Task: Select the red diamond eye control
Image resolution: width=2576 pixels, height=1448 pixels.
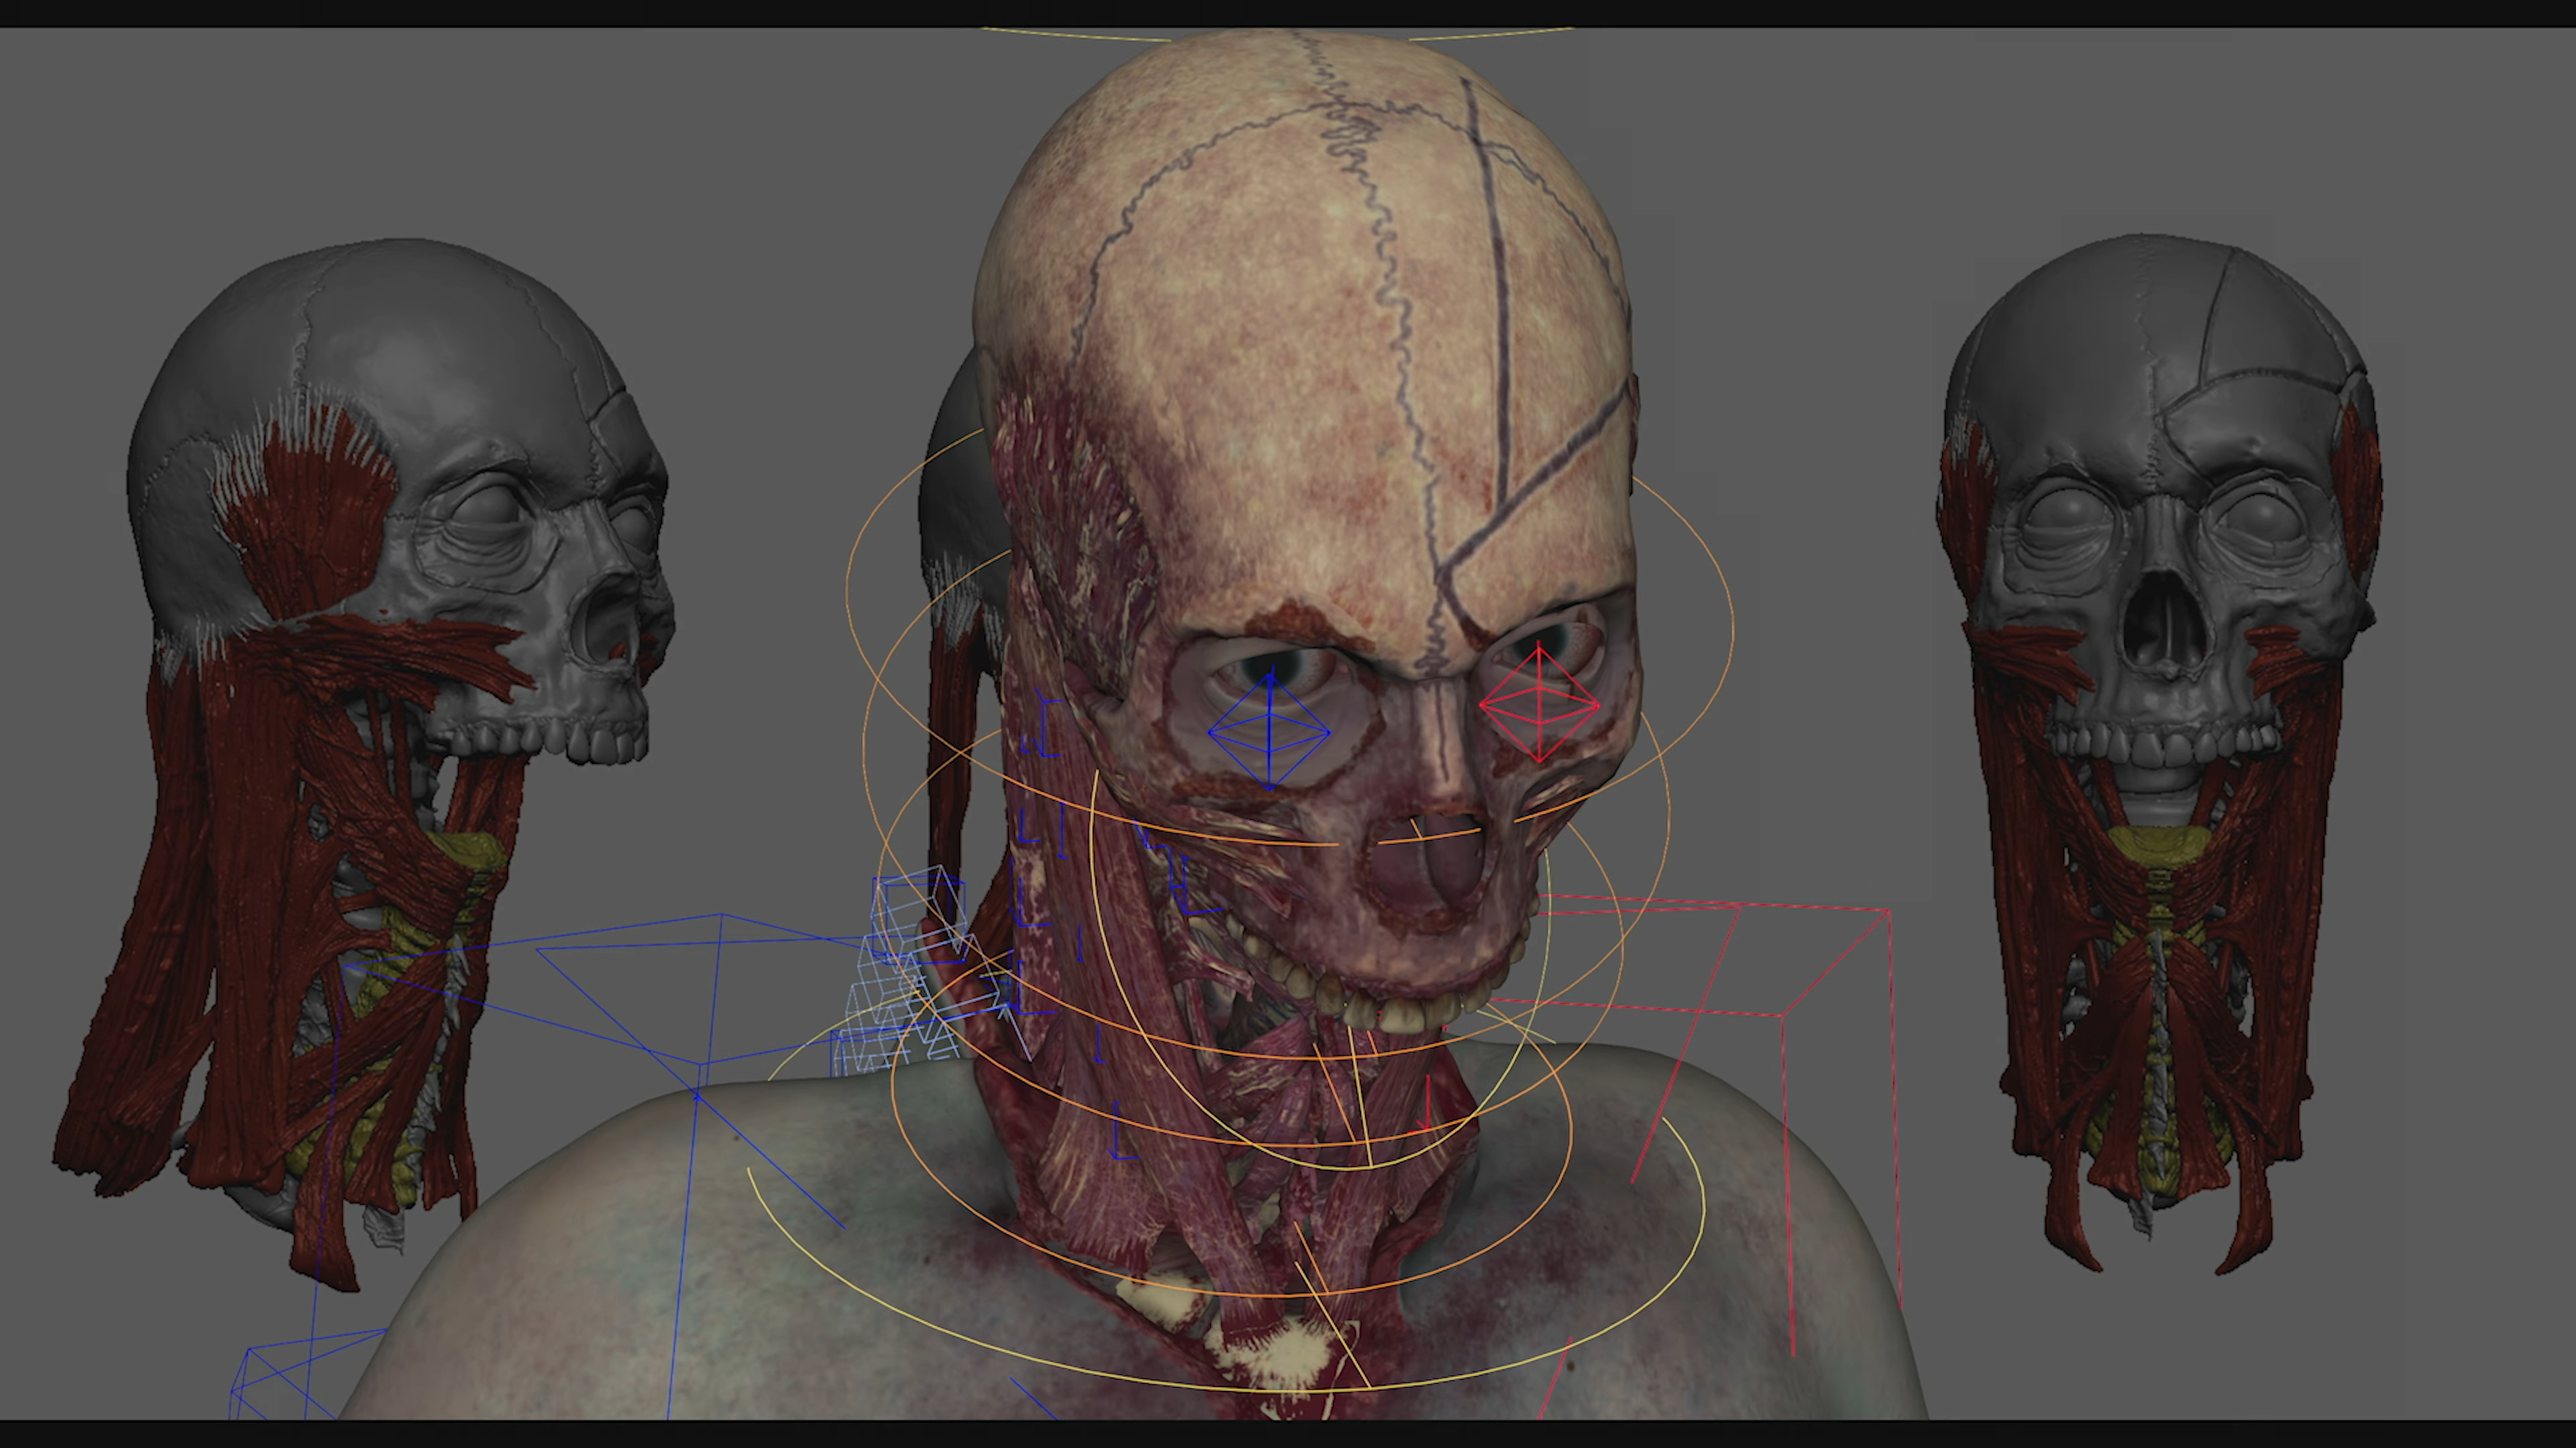Action: pos(1539,705)
